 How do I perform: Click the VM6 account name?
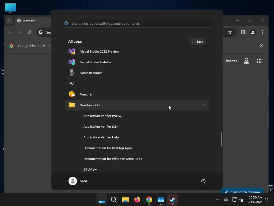click(x=83, y=181)
